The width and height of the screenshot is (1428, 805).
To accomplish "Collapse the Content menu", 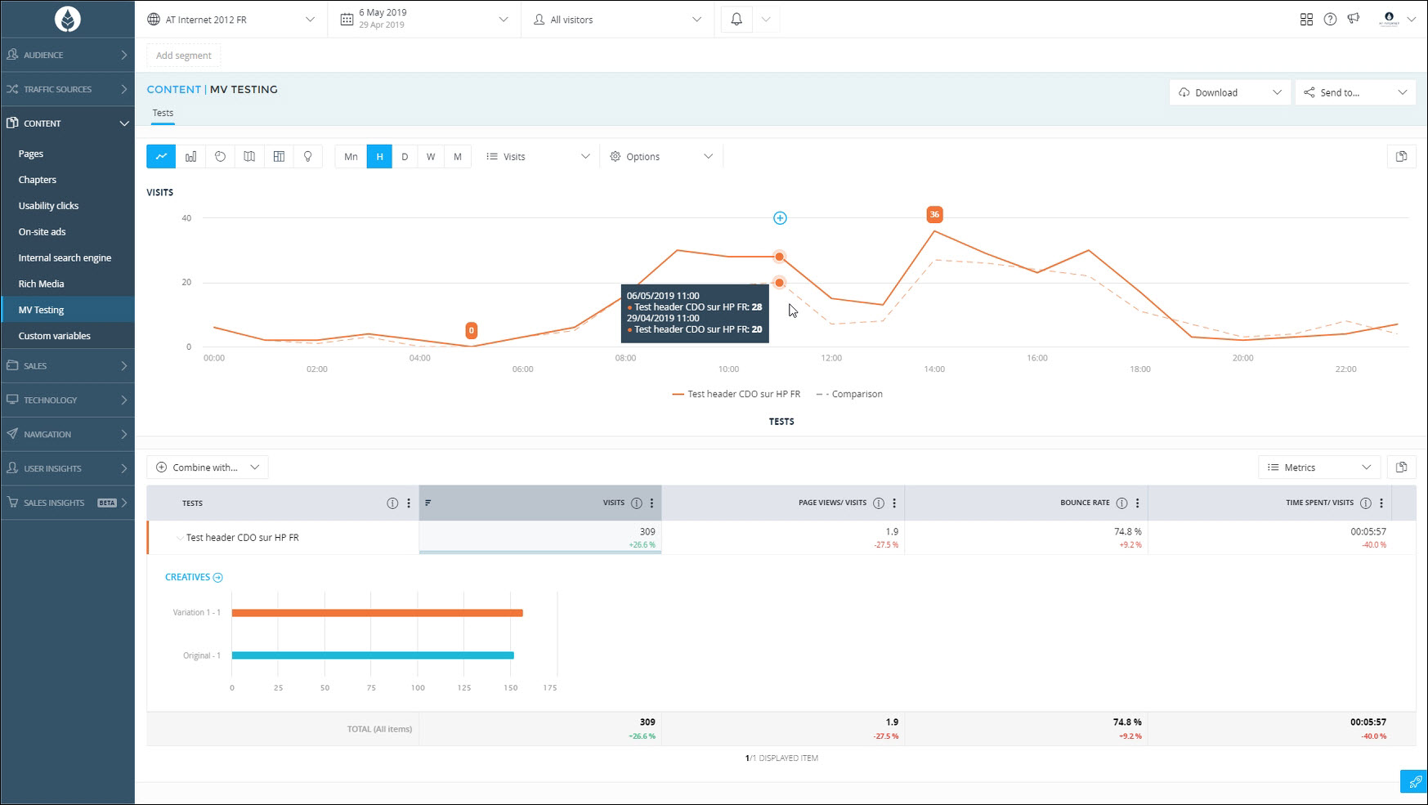I will click(68, 123).
